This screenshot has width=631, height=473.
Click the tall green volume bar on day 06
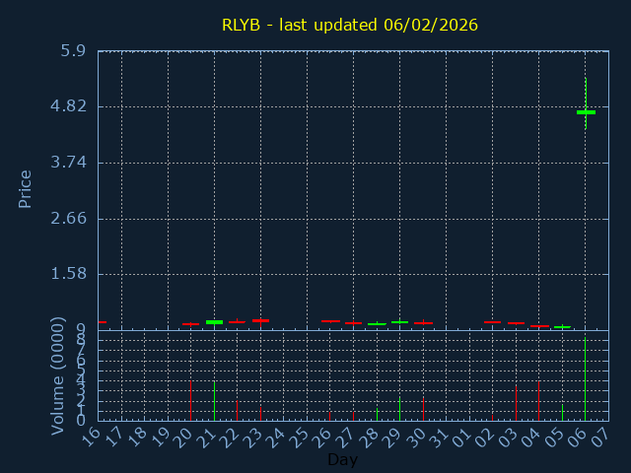(x=585, y=378)
